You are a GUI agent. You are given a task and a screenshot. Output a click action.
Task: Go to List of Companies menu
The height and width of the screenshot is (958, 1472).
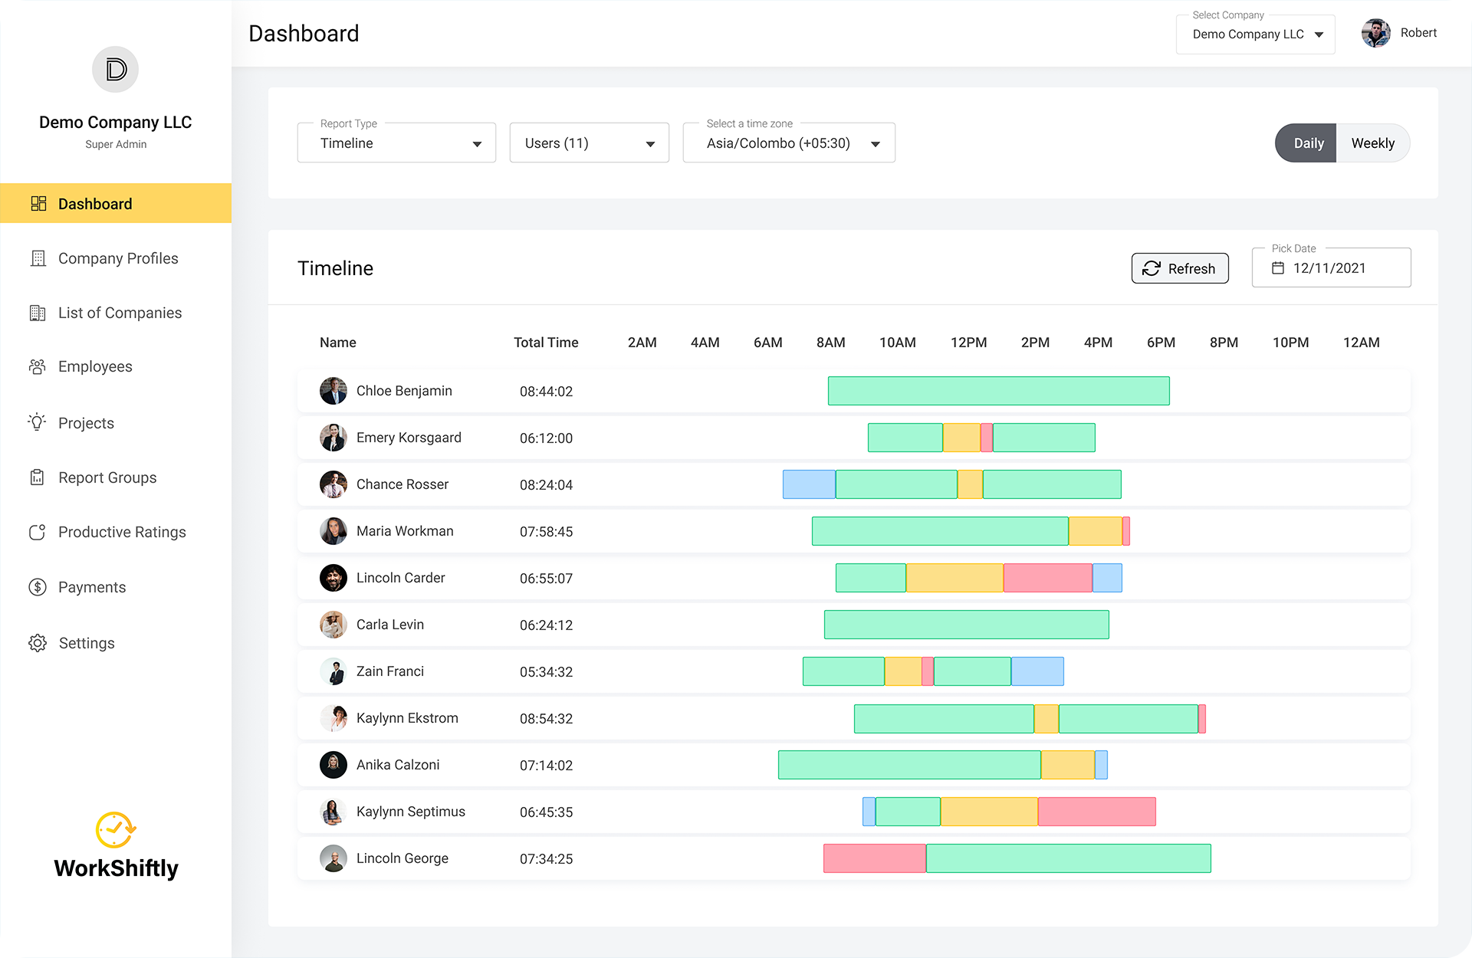(x=120, y=313)
